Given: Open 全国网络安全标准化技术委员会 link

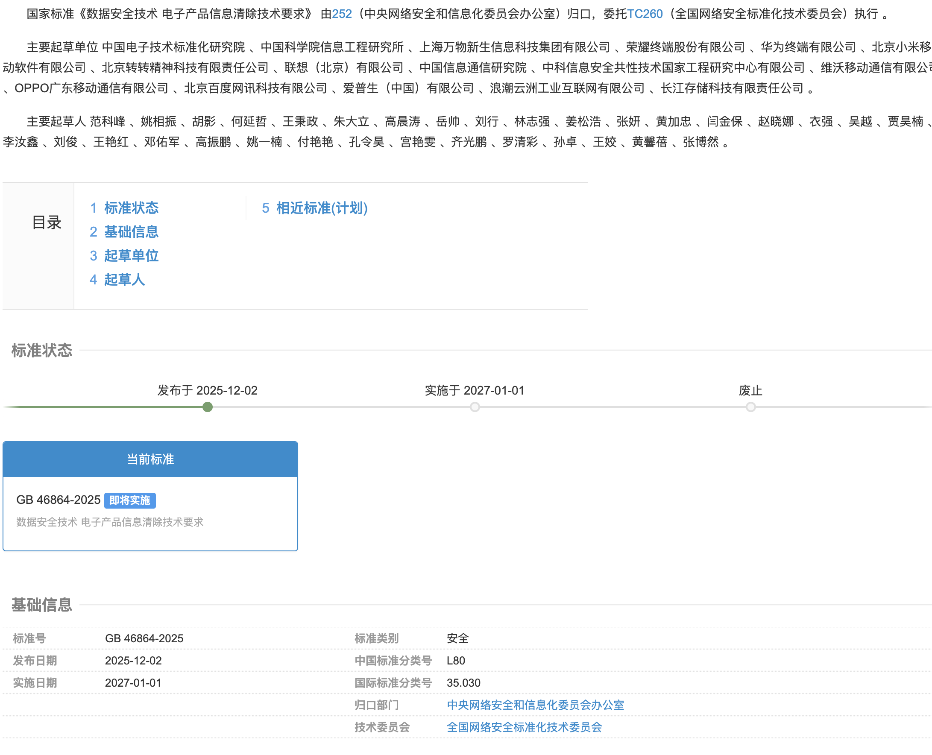Looking at the screenshot, I should coord(524,727).
